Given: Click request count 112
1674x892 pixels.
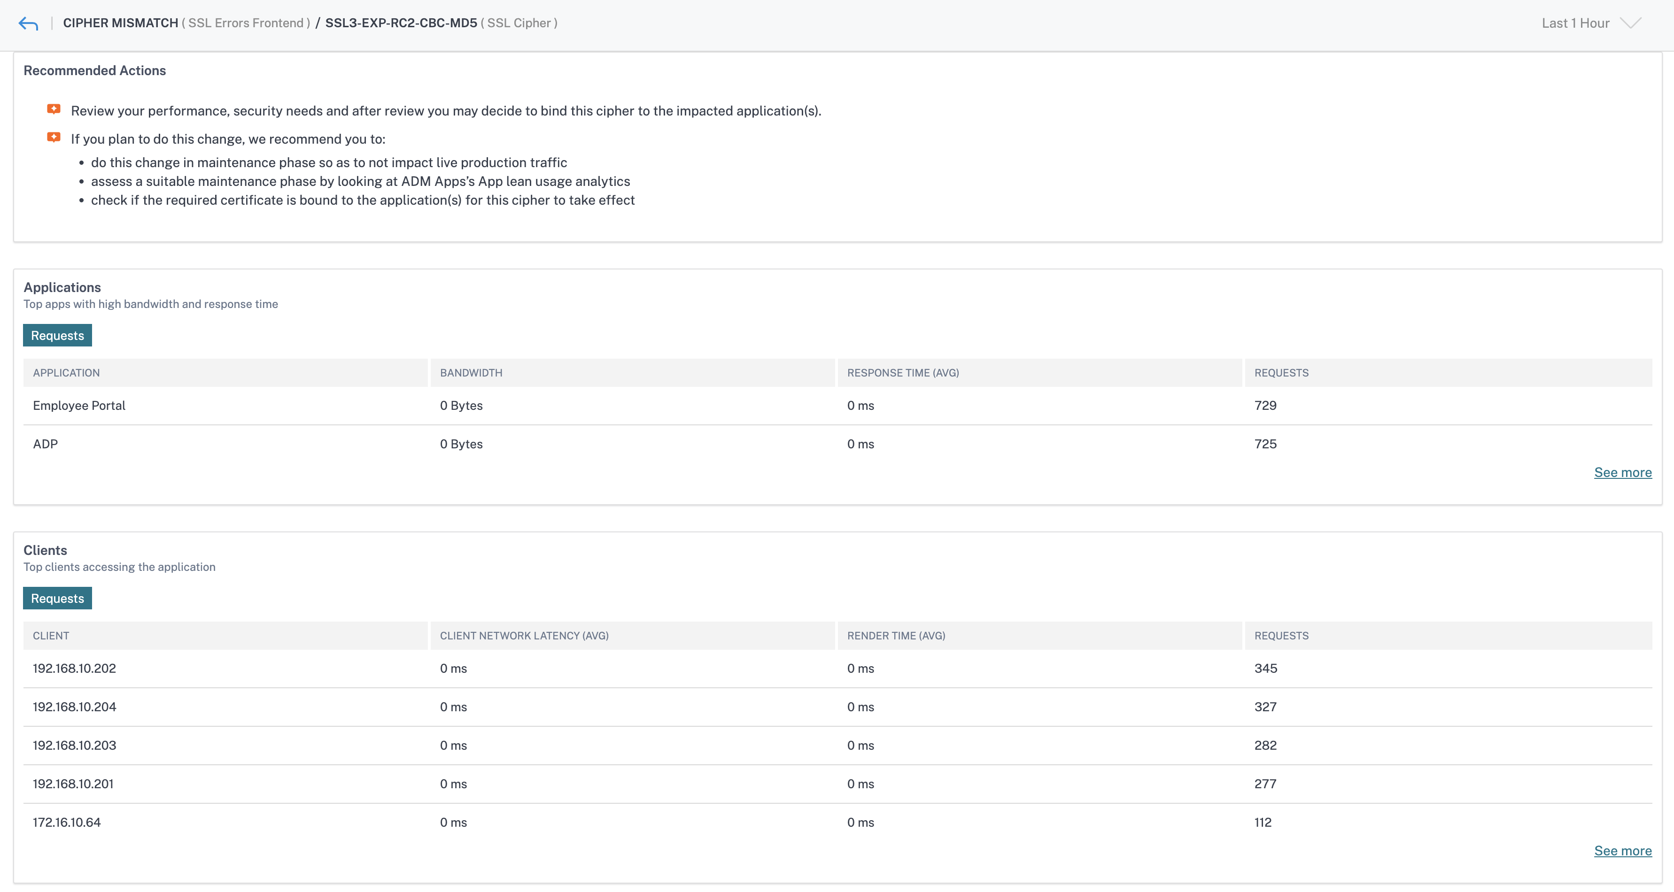Looking at the screenshot, I should pyautogui.click(x=1263, y=823).
